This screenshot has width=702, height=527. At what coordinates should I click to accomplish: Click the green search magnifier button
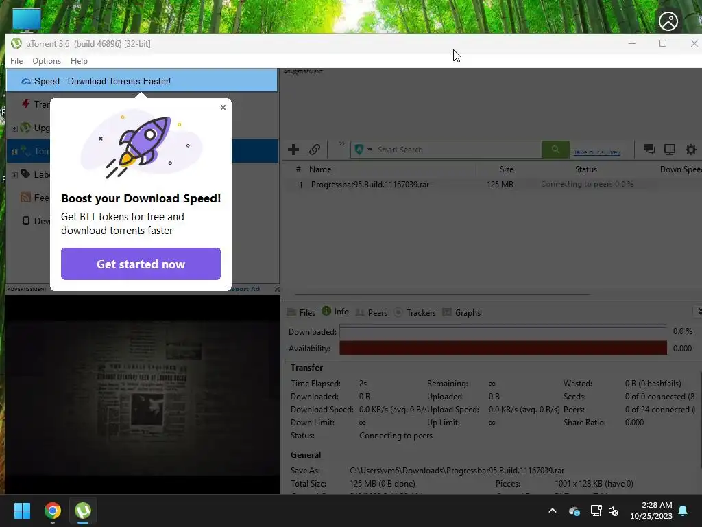click(555, 149)
